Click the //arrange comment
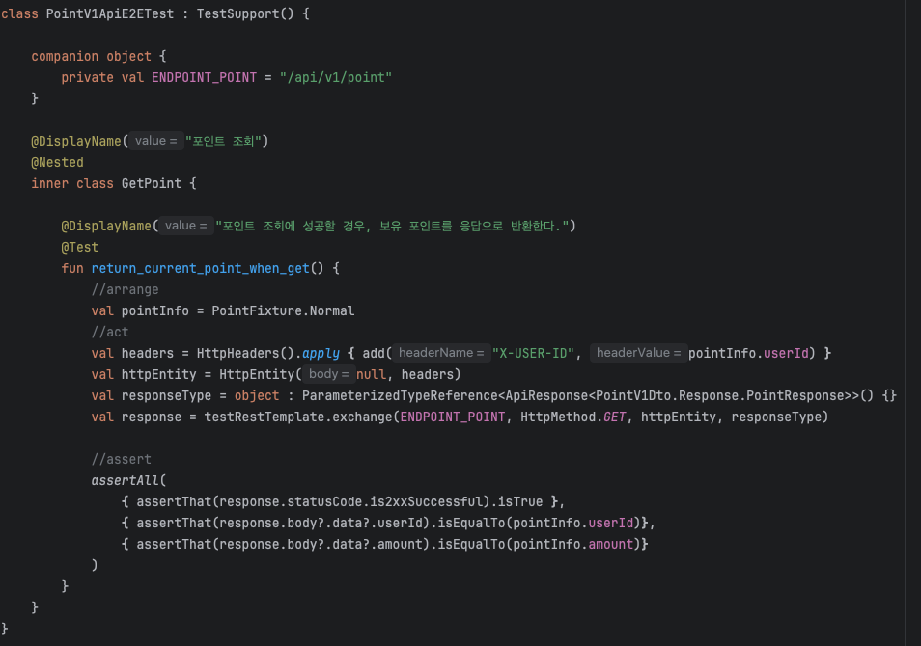The height and width of the screenshot is (646, 921). click(126, 290)
